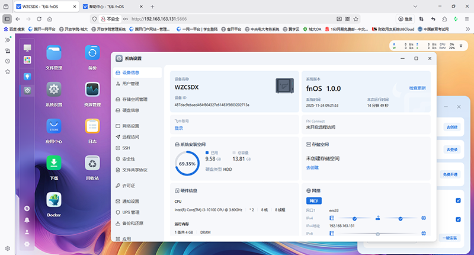This screenshot has width=474, height=255.
Task: Select the 网口1 network tab button
Action: 314,200
